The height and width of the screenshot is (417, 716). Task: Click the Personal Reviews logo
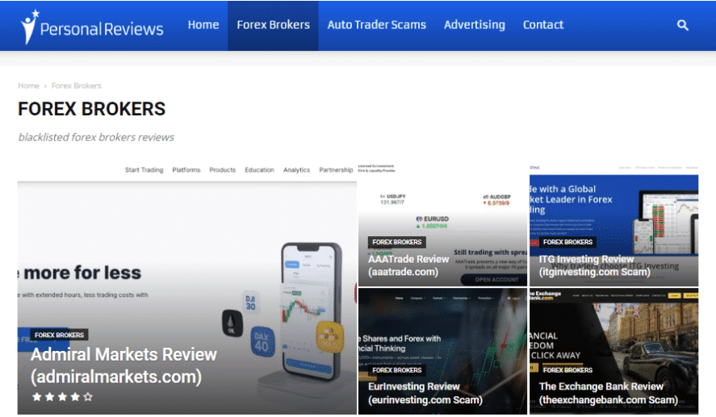pyautogui.click(x=92, y=27)
